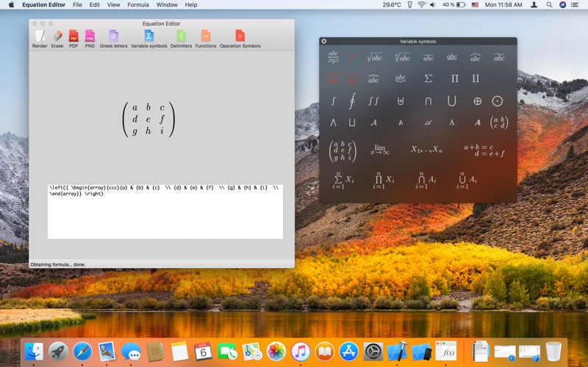Export the formula using the PNG icon
This screenshot has height=367, width=588.
(90, 37)
